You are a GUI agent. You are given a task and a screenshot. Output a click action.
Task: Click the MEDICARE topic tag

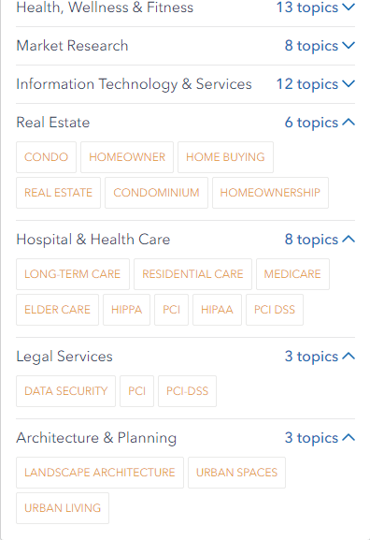[x=292, y=274]
